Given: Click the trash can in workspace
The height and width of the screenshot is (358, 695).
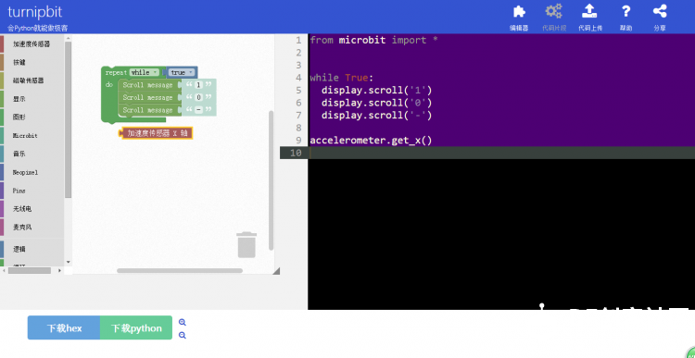Looking at the screenshot, I should 246,245.
